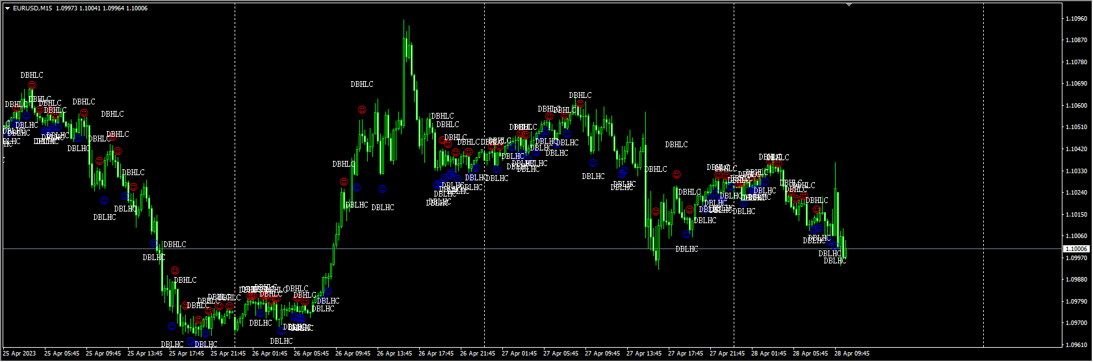This screenshot has width=1093, height=362.
Task: Select the 1.10780 price level
Action: coord(1077,62)
